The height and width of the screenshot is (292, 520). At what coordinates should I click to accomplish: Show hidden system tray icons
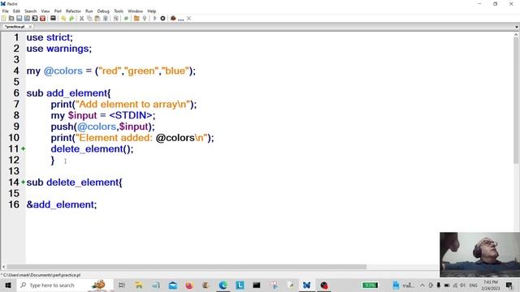click(x=422, y=285)
